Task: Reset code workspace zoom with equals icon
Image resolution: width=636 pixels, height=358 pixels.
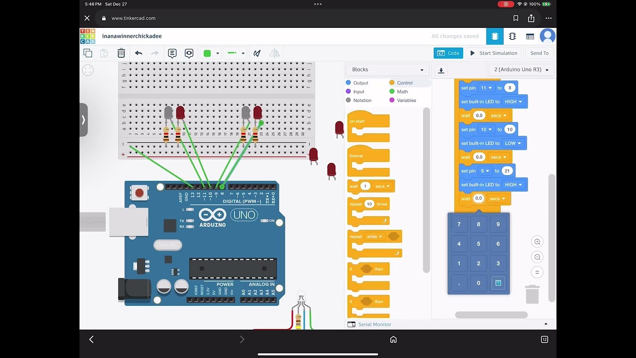Action: point(537,272)
